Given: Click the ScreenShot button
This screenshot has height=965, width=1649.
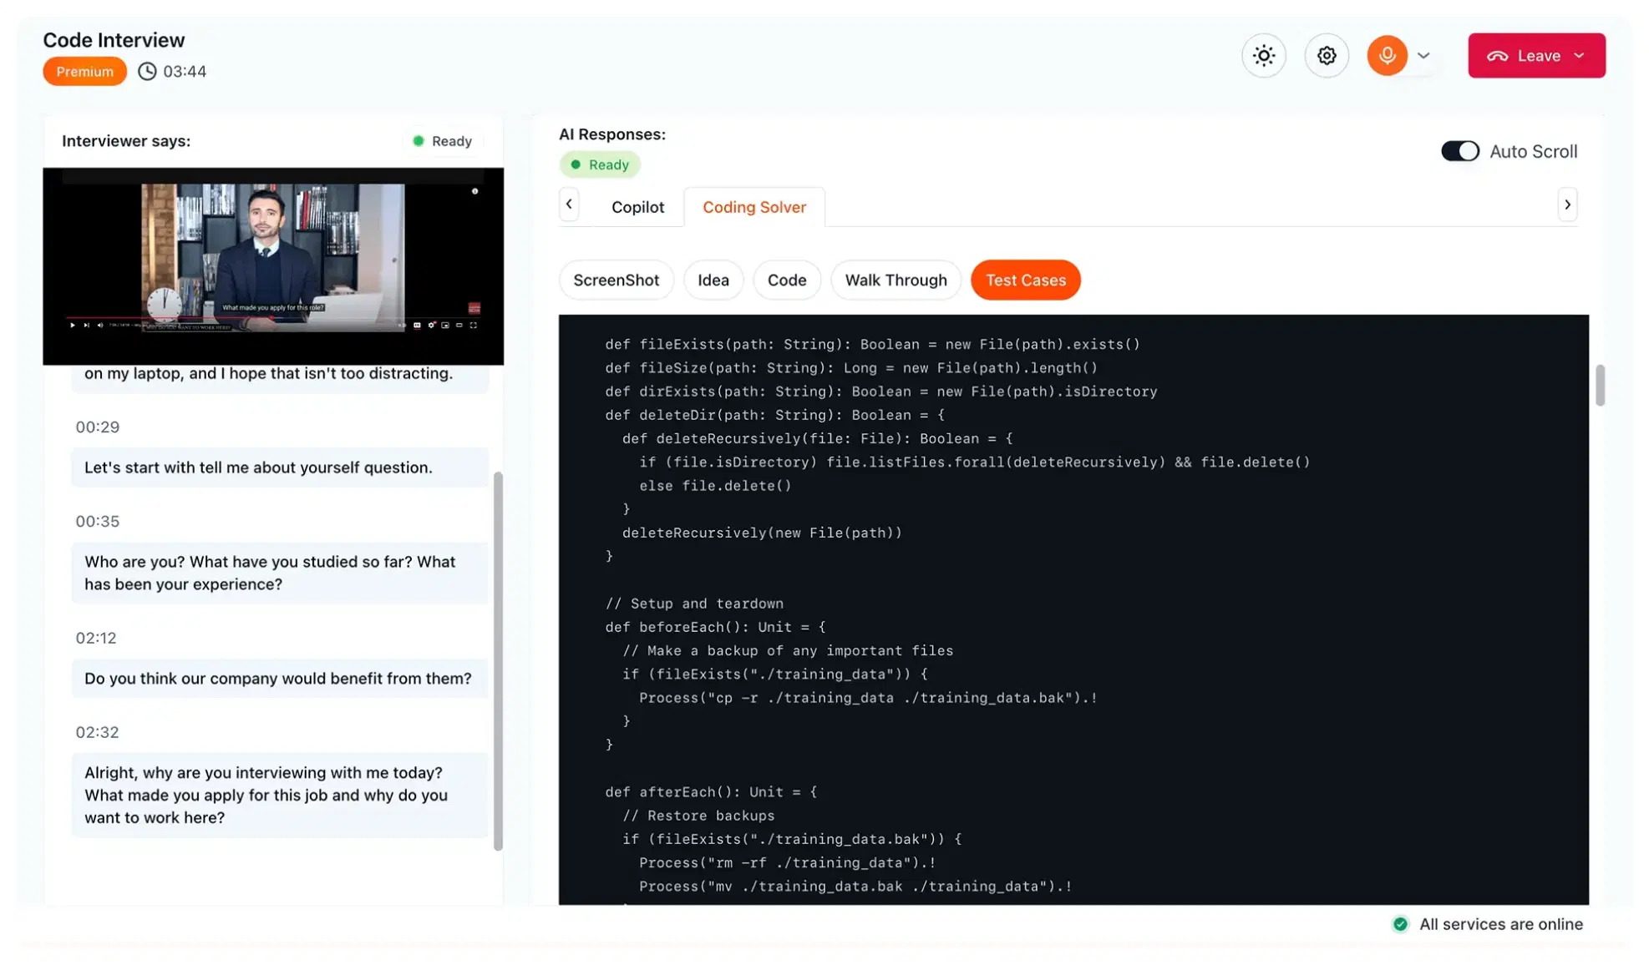Looking at the screenshot, I should tap(616, 280).
